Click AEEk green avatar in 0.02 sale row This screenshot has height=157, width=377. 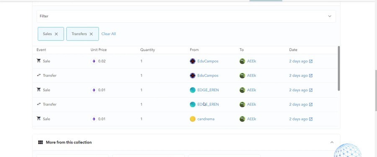click(x=242, y=61)
